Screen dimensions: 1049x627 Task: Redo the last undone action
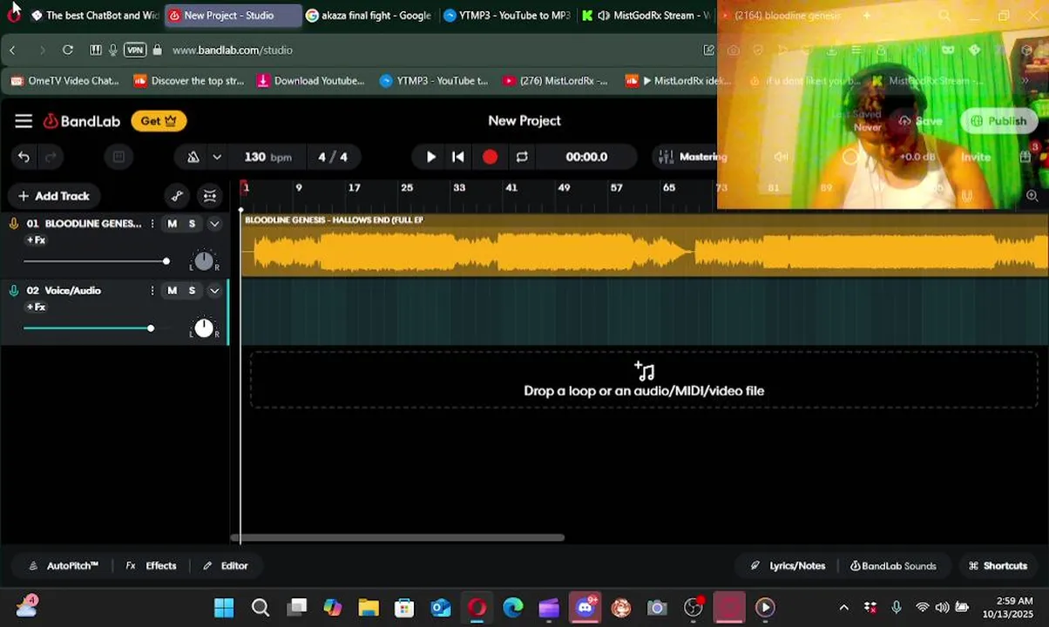51,157
